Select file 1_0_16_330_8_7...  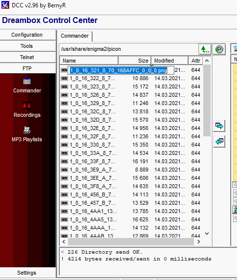point(93,145)
